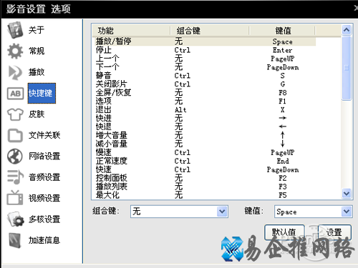Select the 停止 shortcut row
This screenshot has width=358, height=268.
pyautogui.click(x=205, y=50)
